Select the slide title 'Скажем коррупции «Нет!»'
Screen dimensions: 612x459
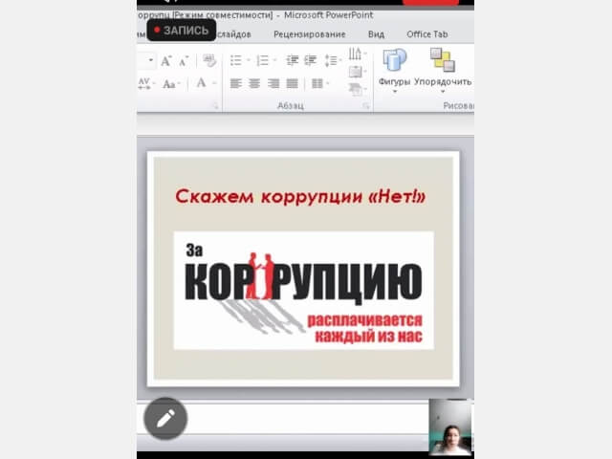(300, 196)
